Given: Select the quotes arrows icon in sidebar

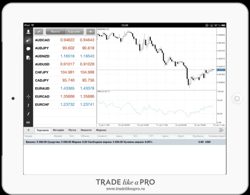Looking at the screenshot, I should click(28, 40).
